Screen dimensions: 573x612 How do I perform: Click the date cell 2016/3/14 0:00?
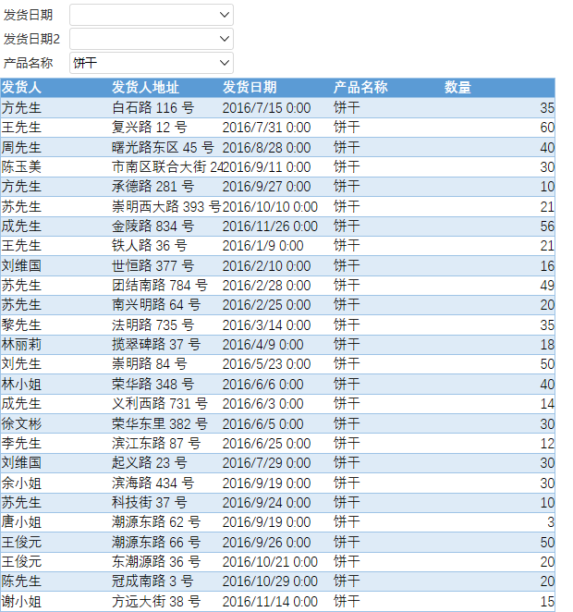pyautogui.click(x=267, y=325)
